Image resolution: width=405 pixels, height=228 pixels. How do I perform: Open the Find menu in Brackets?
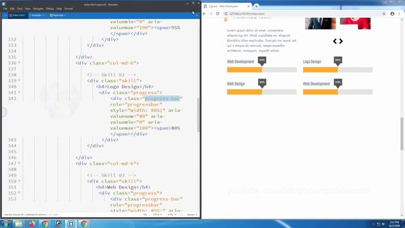click(20, 8)
